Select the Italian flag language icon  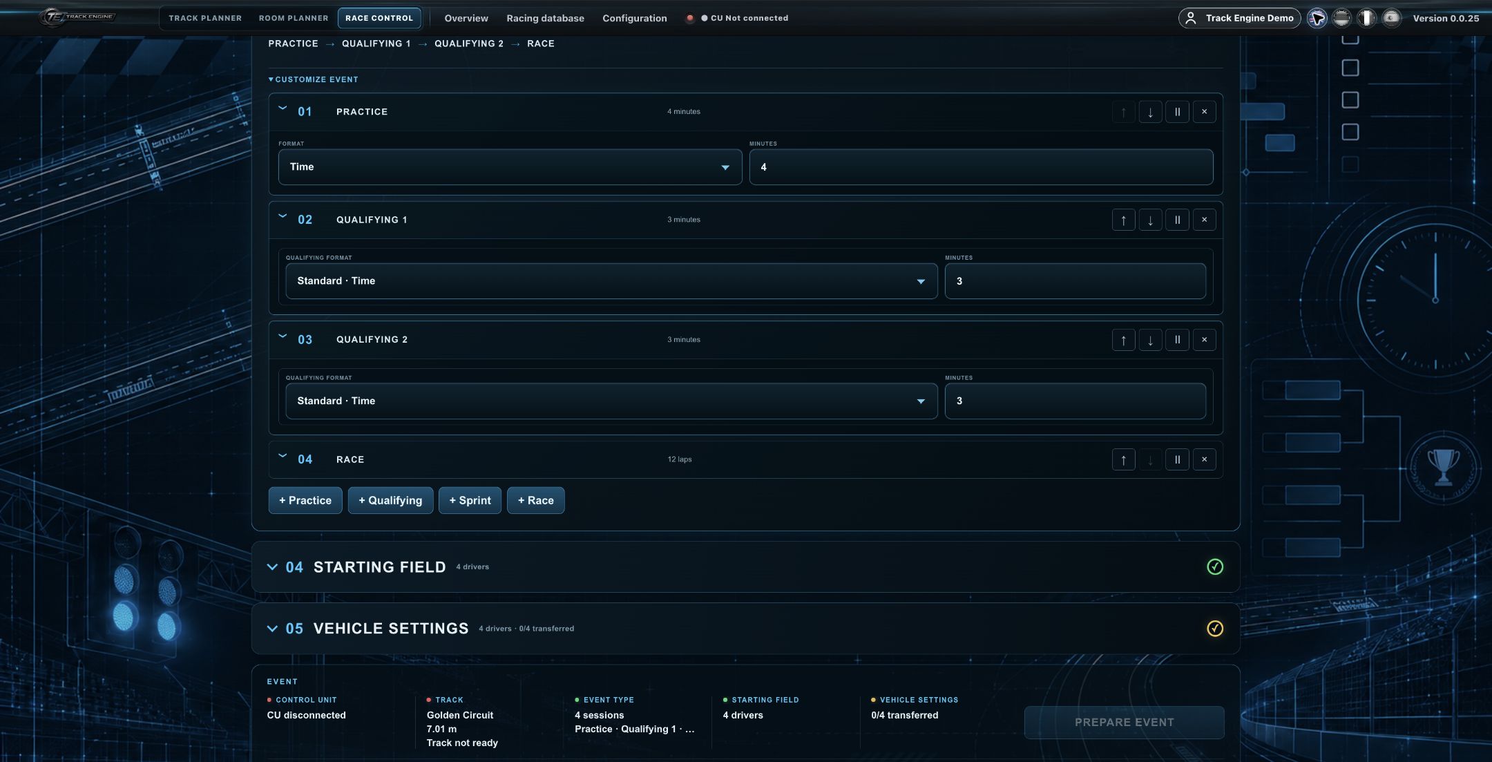point(1366,18)
